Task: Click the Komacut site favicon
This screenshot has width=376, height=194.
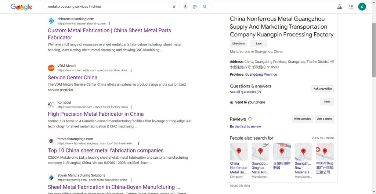Action: 51,104
